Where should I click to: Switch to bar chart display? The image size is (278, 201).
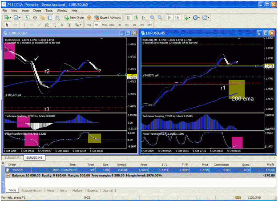(129, 17)
